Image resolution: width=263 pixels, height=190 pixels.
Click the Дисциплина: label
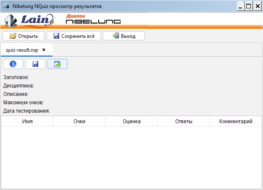pos(18,86)
